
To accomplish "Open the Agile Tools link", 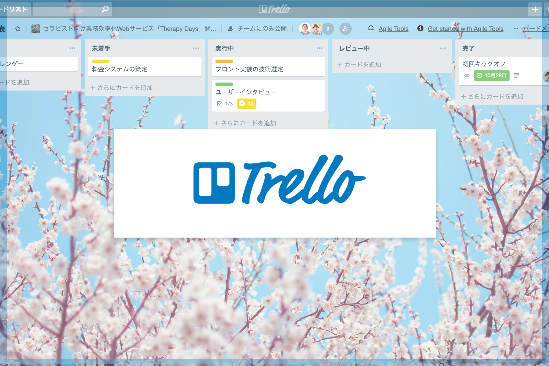I will (x=393, y=29).
